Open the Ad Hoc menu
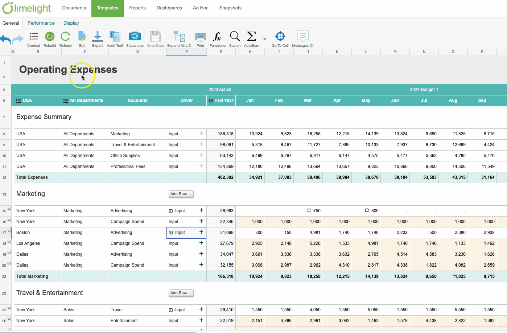Image resolution: width=507 pixels, height=333 pixels. [x=201, y=8]
